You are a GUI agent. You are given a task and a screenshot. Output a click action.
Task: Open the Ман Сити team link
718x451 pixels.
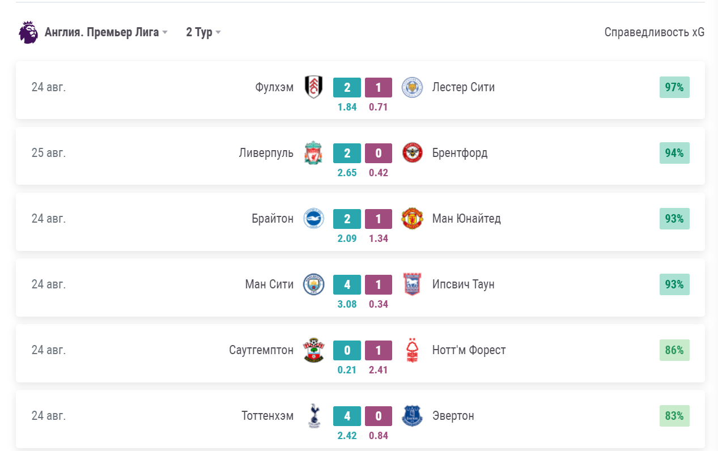coord(269,284)
